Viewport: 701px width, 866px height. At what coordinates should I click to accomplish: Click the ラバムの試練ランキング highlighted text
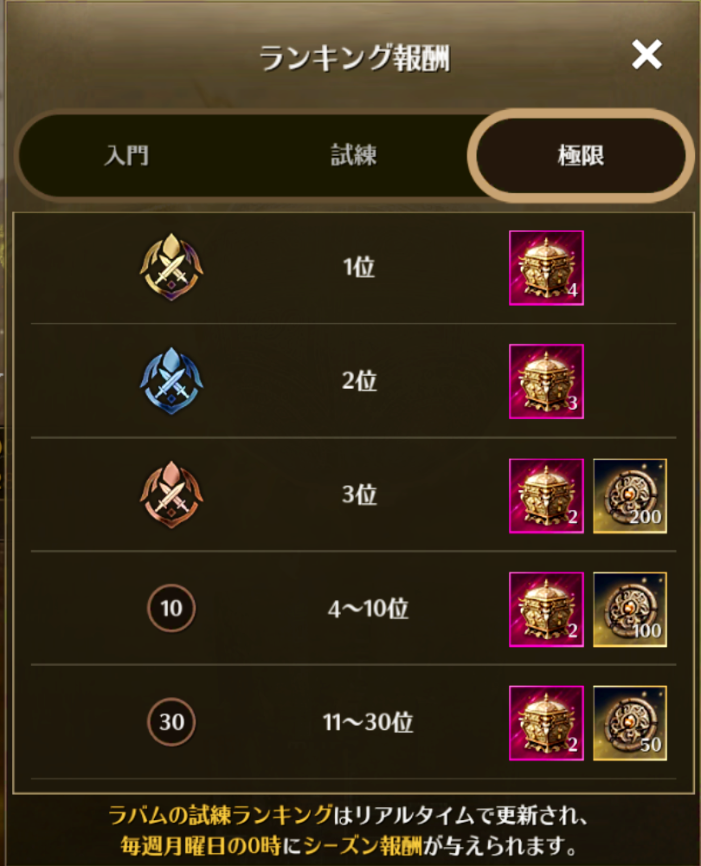220,815
